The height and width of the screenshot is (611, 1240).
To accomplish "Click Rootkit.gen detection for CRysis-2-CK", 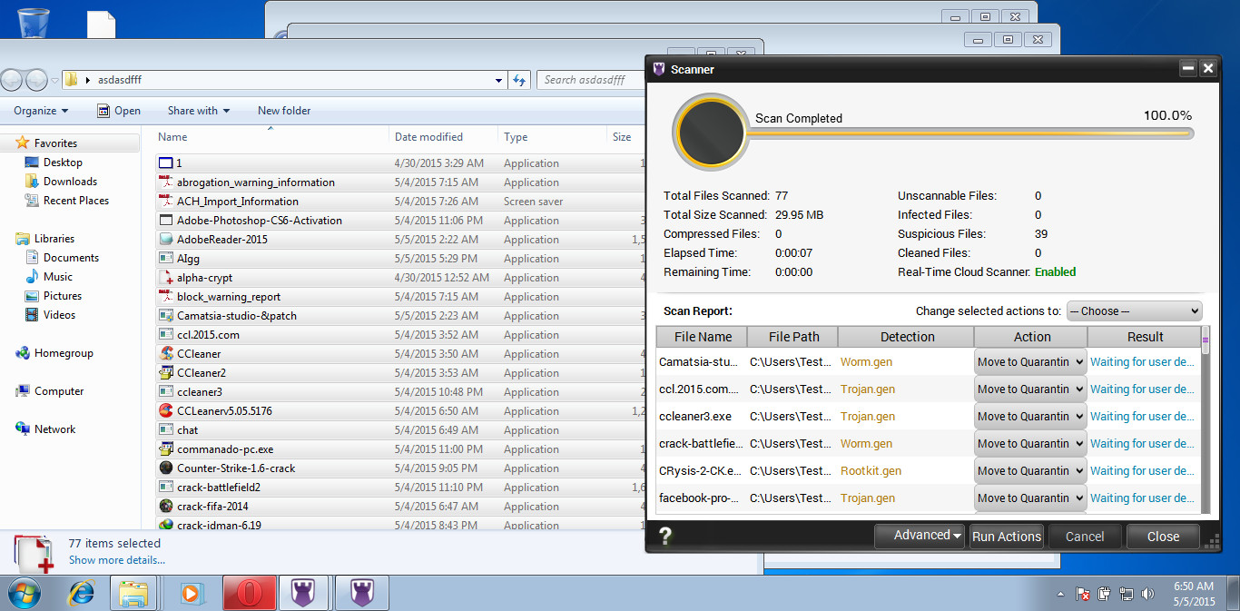I will point(871,470).
